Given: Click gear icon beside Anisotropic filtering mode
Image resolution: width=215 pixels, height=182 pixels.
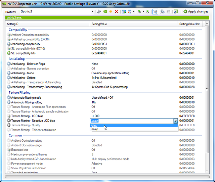Looking at the screenshot, I should tap(9, 98).
